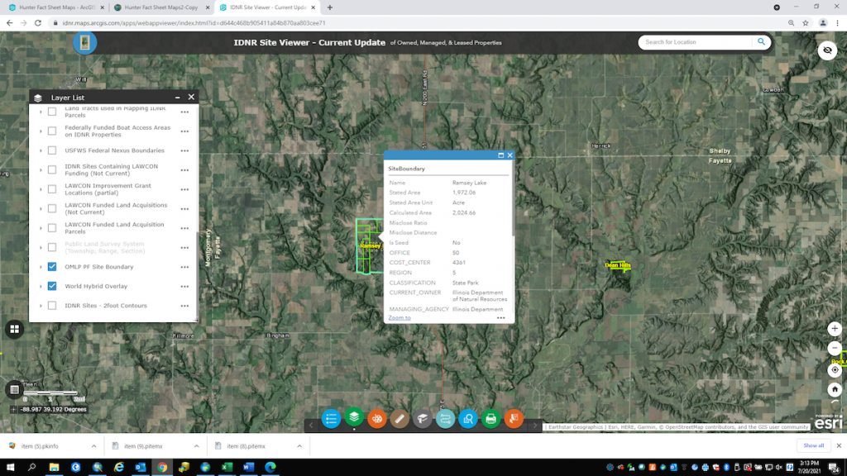Uncheck the OMLP PF Site Boundary layer
This screenshot has width=847, height=476.
point(52,267)
